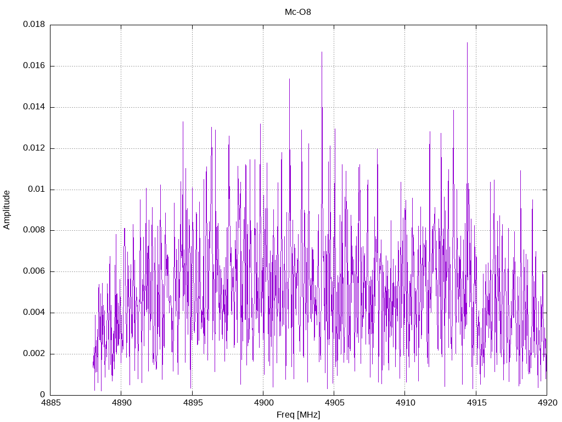Click the plot title Mc-O8

point(298,12)
